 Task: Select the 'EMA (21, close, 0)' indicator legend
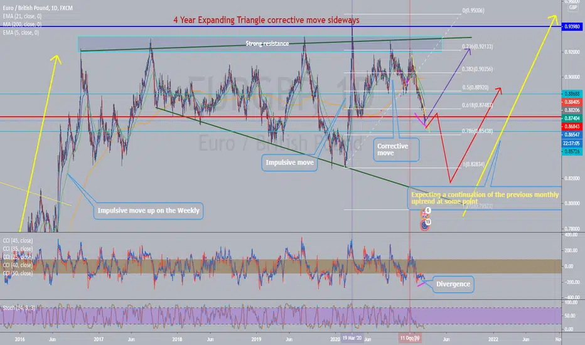click(x=23, y=16)
